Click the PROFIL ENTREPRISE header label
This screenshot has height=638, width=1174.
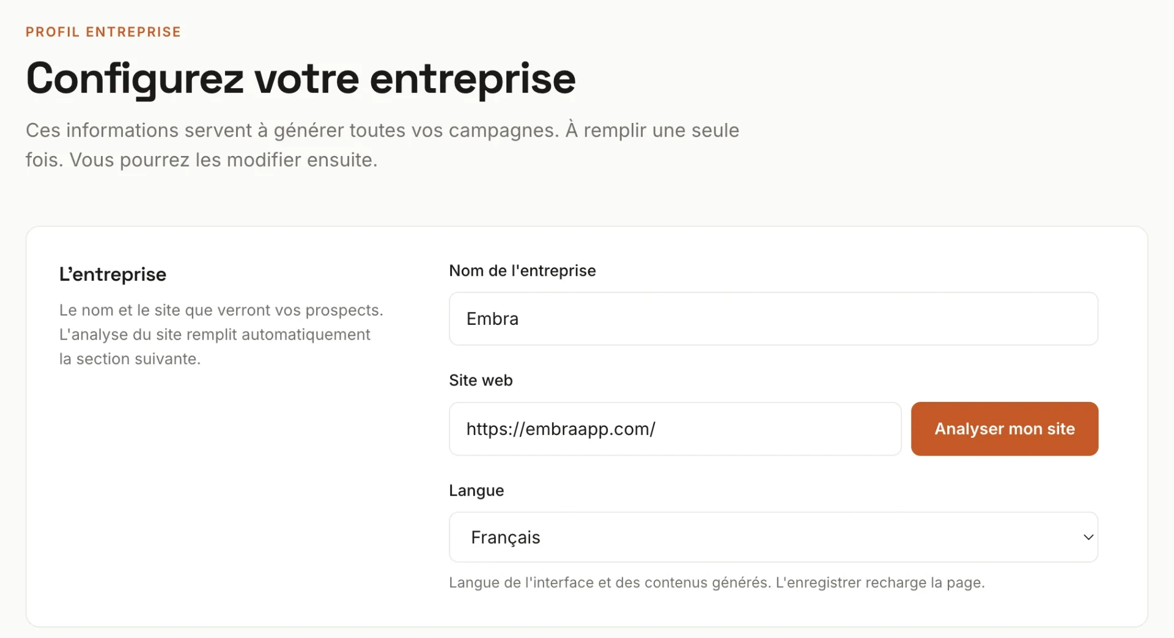pos(103,32)
